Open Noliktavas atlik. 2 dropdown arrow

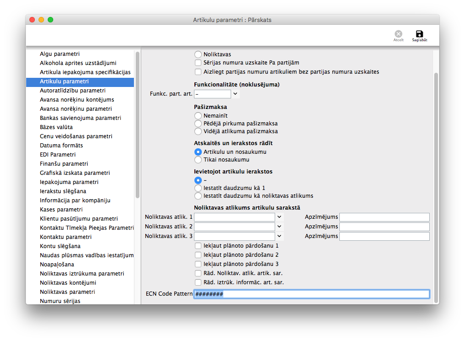279,227
